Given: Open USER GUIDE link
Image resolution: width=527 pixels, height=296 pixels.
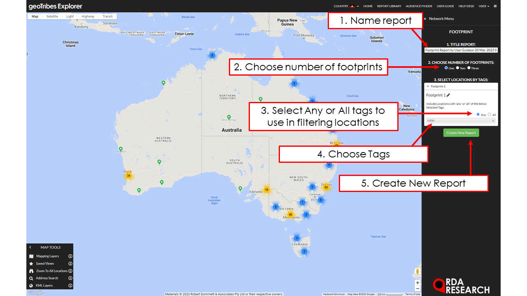Looking at the screenshot, I should point(445,6).
